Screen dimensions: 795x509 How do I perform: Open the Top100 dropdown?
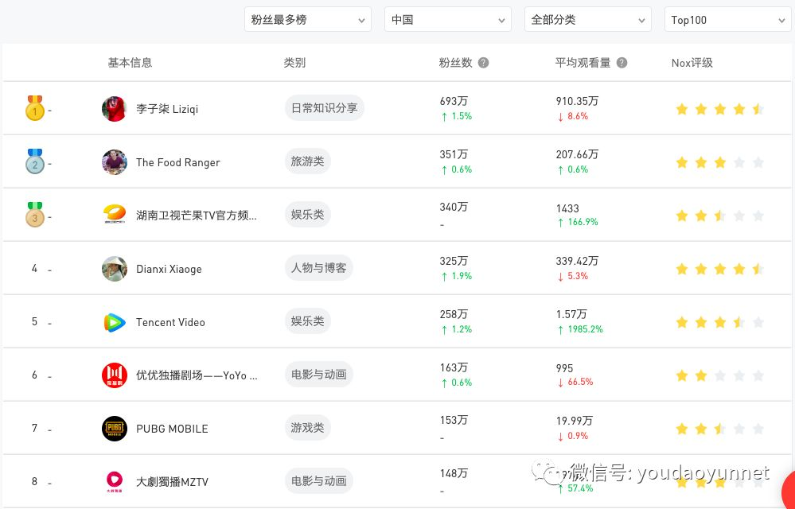(727, 20)
